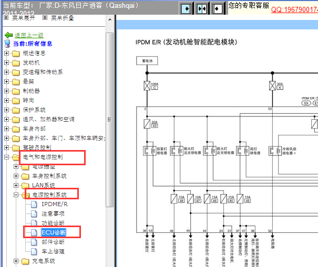
Task: Click folder icon next to 悬架
Action: click(16, 82)
